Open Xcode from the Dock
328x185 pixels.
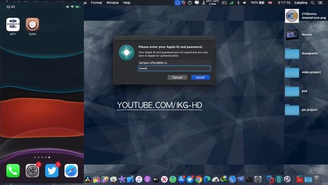coord(130,179)
